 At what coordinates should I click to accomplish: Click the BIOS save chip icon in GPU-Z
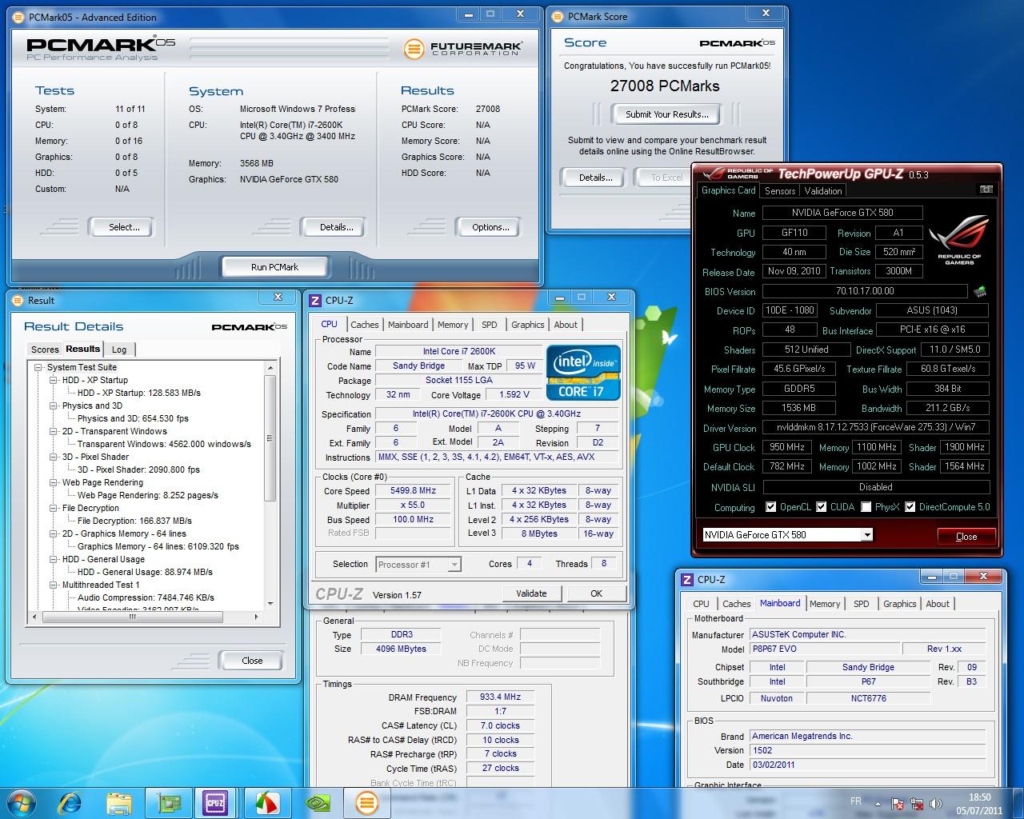click(x=980, y=291)
